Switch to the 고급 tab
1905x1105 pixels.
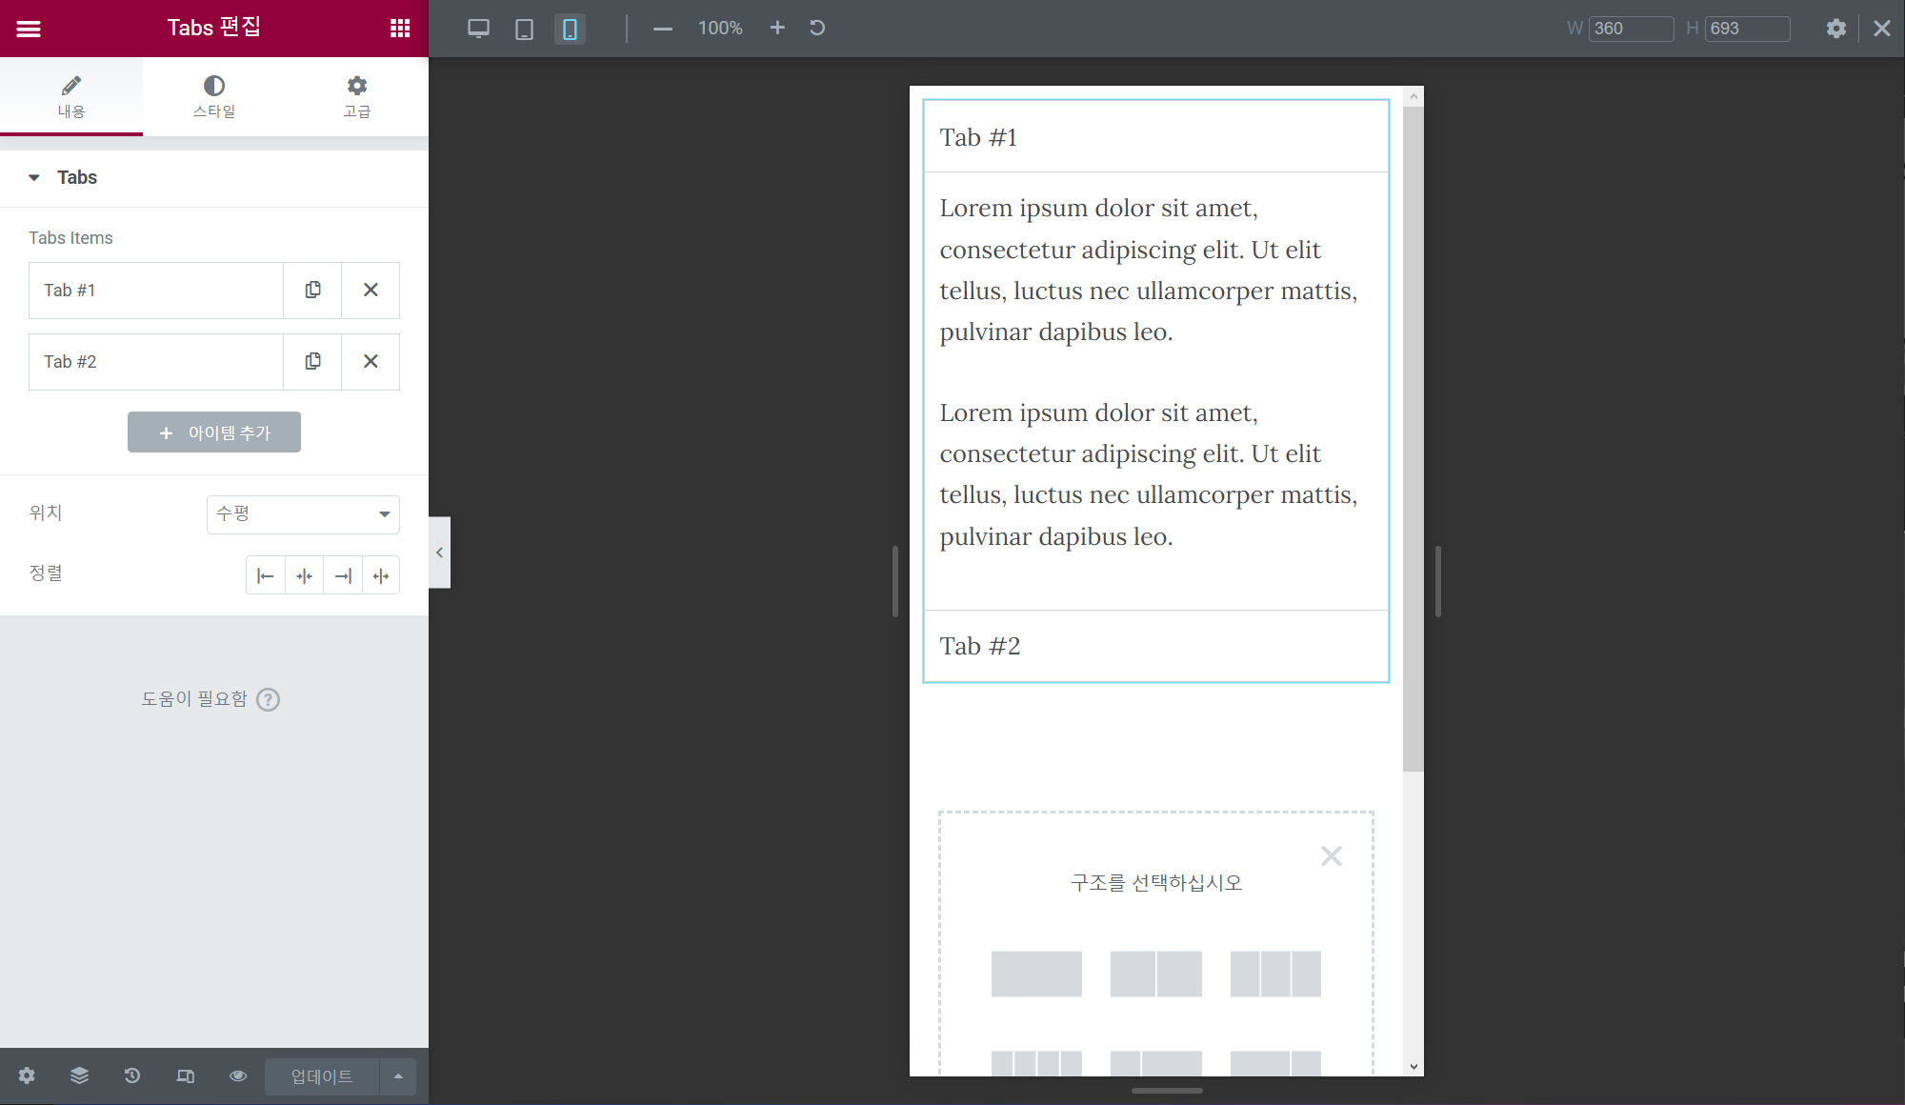[357, 96]
